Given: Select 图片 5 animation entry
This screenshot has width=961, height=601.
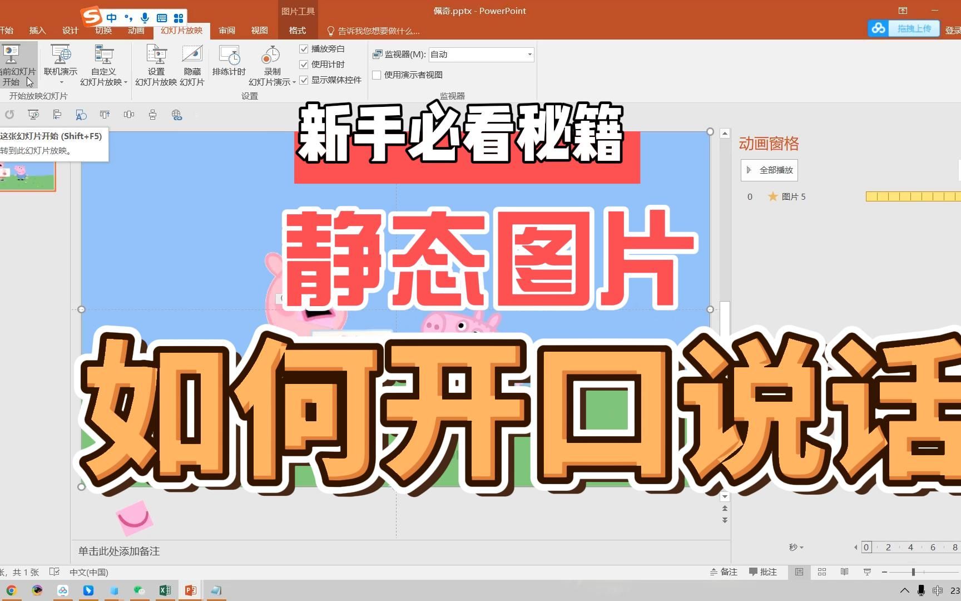Looking at the screenshot, I should 794,196.
